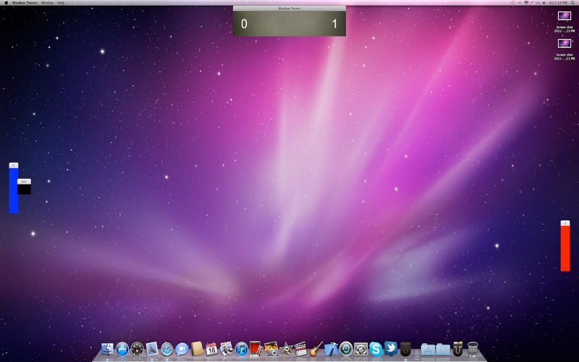Screen dimensions: 579x362
Task: Open the Apple menu
Action: pyautogui.click(x=6, y=3)
